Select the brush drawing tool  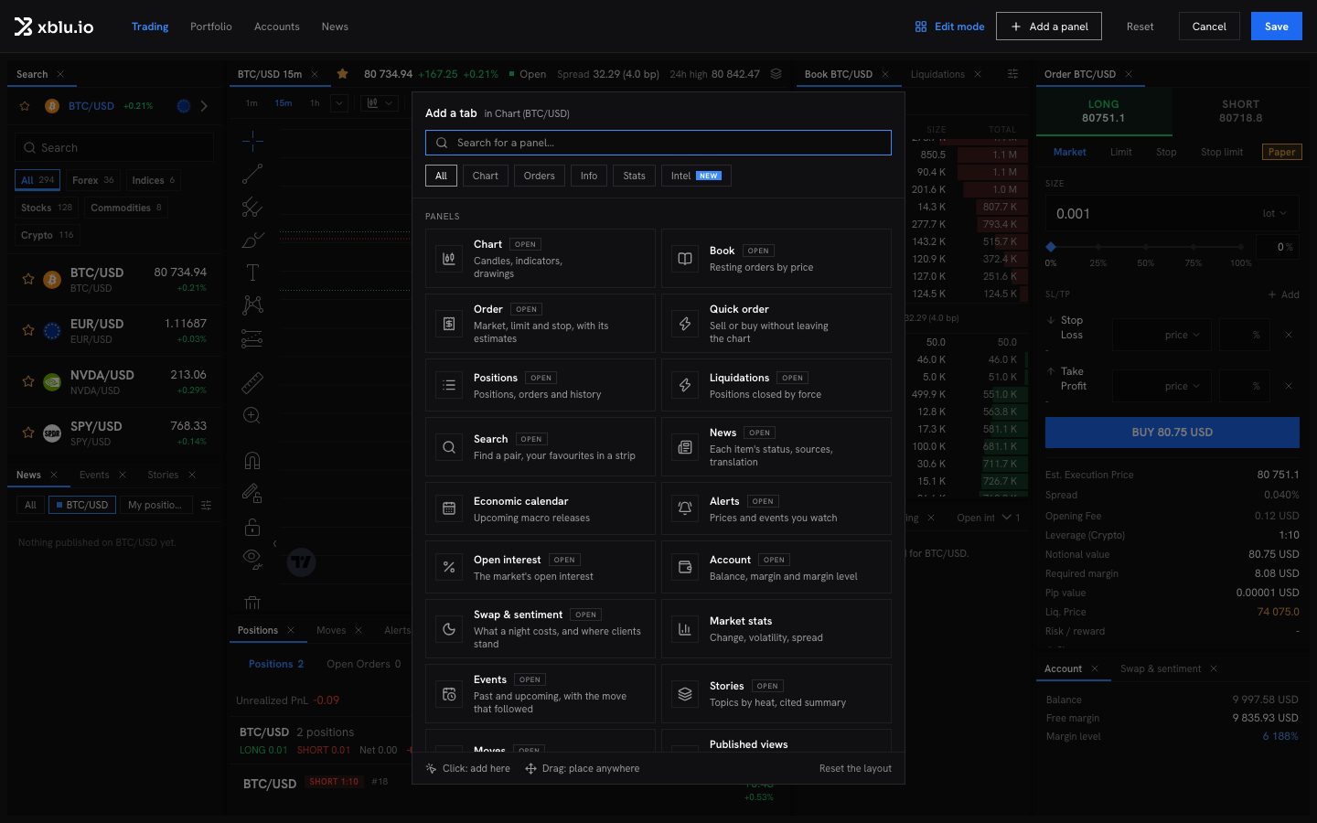click(252, 240)
